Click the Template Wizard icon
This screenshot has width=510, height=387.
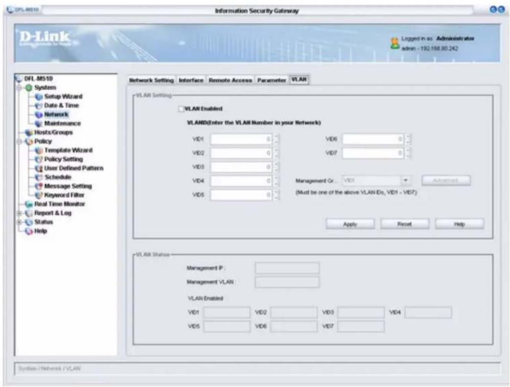click(39, 150)
